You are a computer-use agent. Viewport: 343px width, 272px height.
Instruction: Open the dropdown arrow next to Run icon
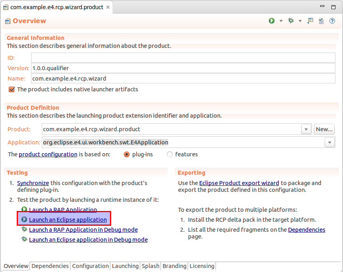(x=281, y=21)
